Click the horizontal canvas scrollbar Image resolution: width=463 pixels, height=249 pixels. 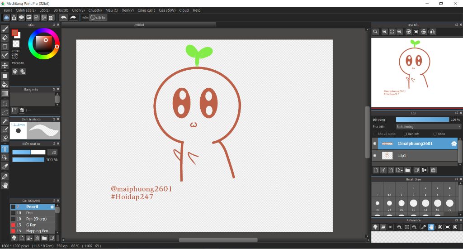pos(218,240)
